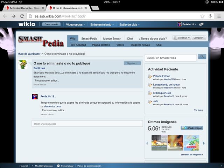Click Fenix14-15's avatar in the reply
Image resolution: width=224 pixels, height=168 pixels.
(x=35, y=97)
